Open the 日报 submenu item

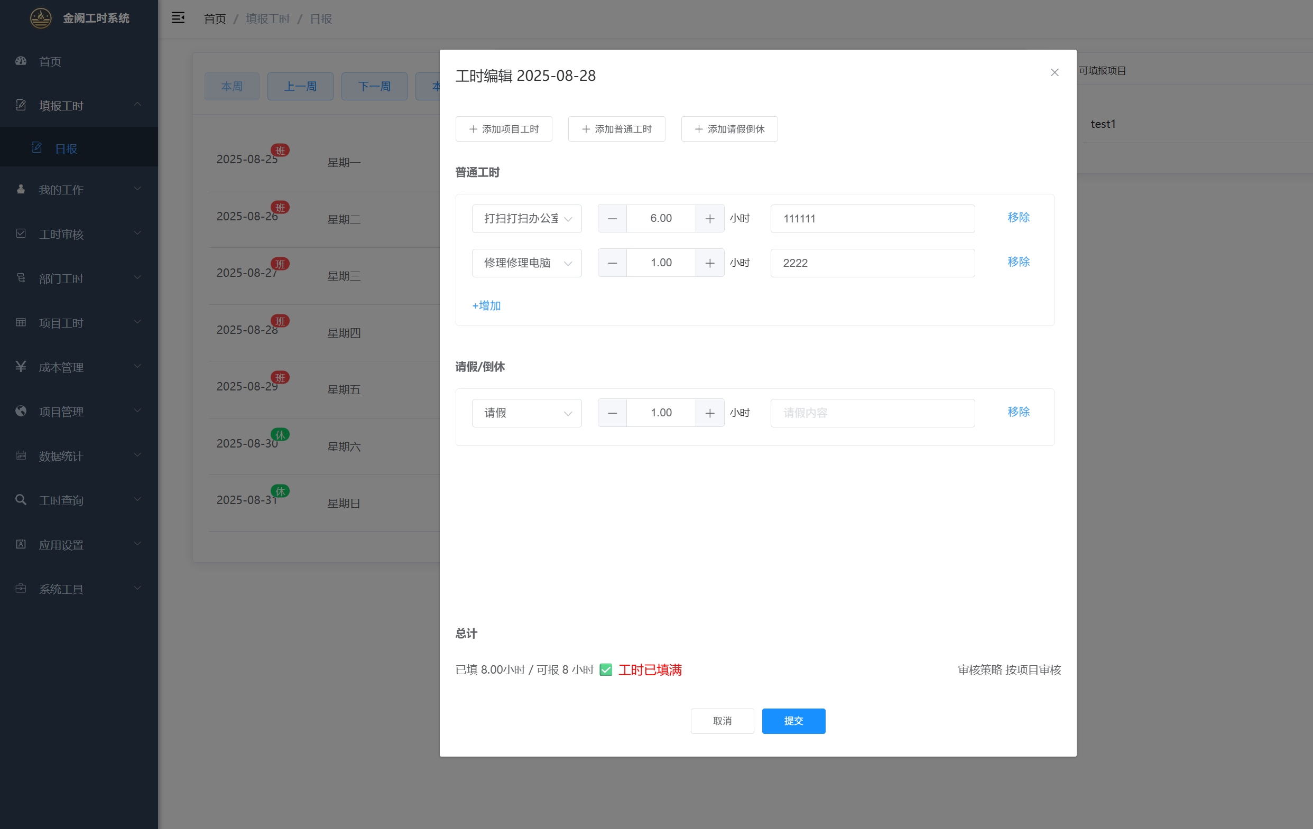click(66, 148)
